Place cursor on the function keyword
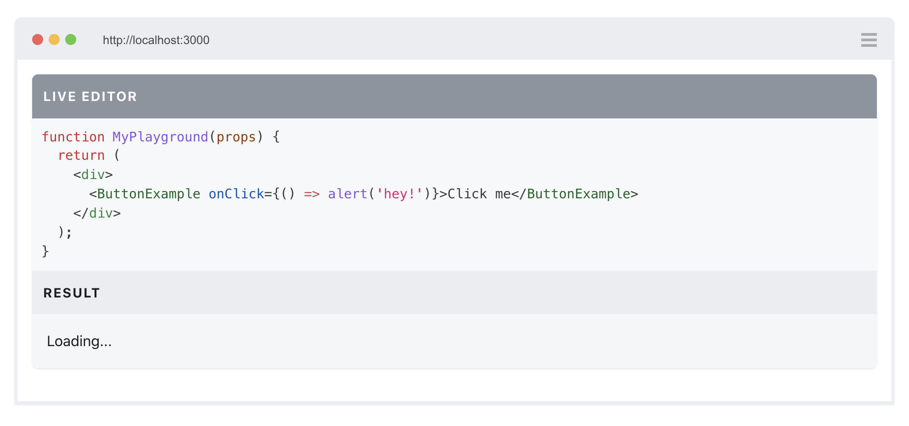The height and width of the screenshot is (426, 909). (x=73, y=137)
